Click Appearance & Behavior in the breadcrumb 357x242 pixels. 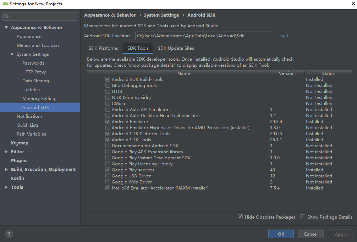coord(110,15)
